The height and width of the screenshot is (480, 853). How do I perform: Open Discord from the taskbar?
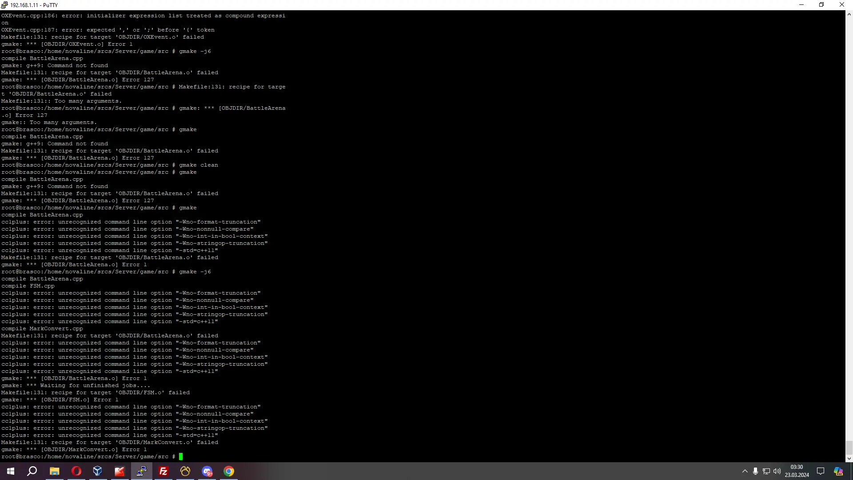207,471
